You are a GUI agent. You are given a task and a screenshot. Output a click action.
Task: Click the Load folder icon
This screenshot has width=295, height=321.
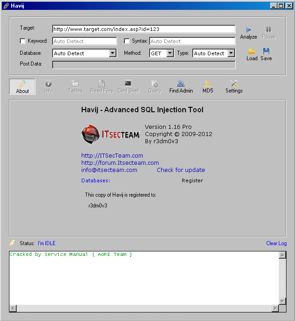(x=252, y=51)
